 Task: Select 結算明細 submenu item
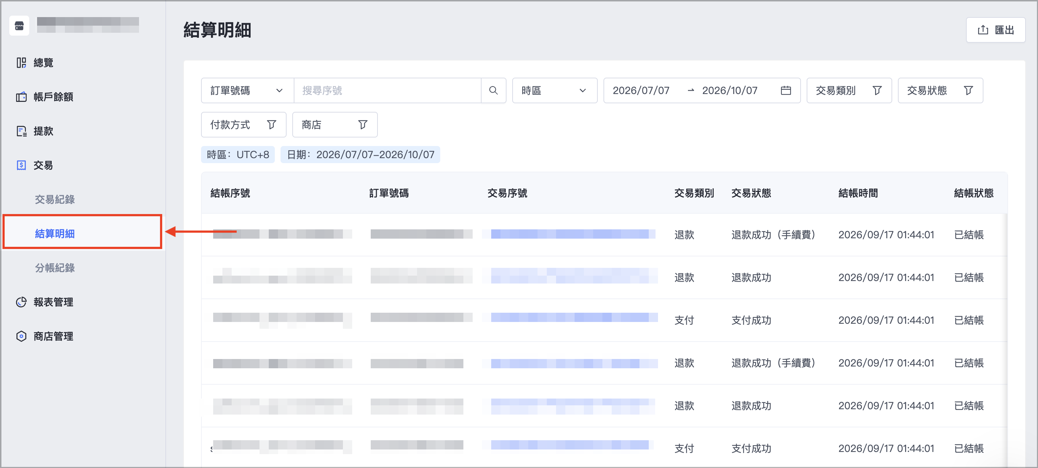click(x=83, y=234)
